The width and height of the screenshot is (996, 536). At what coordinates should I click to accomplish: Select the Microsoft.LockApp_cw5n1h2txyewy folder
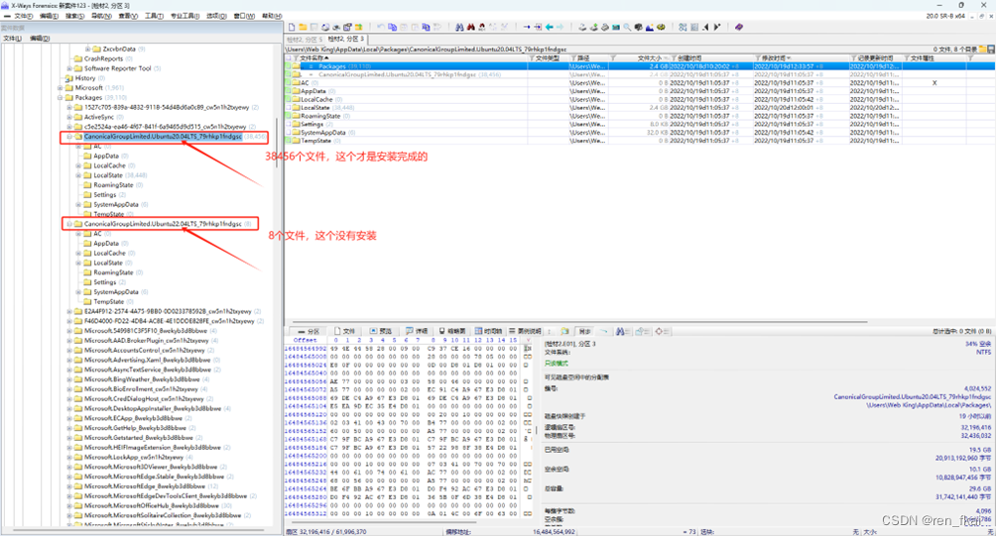coord(133,457)
